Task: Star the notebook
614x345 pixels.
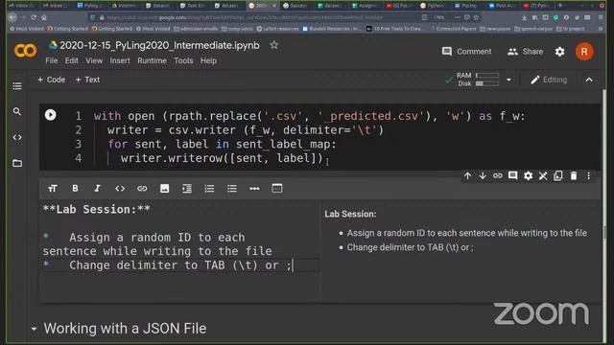Action: 274,45
